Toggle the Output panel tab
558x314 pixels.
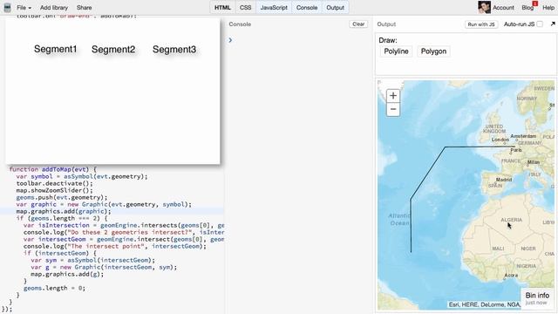pyautogui.click(x=335, y=8)
